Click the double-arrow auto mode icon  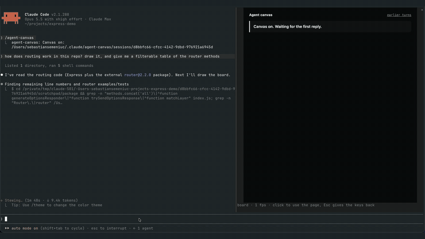(x=7, y=228)
